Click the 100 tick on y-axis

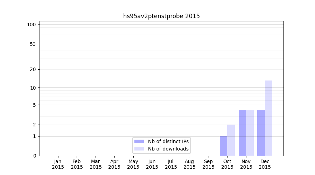pyautogui.click(x=31, y=24)
